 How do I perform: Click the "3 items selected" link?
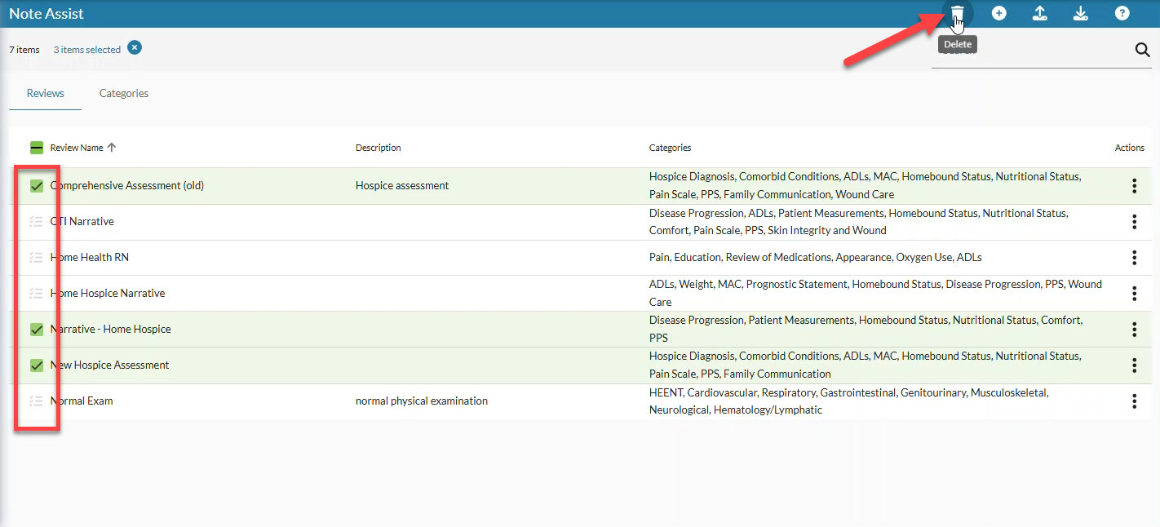[x=86, y=50]
